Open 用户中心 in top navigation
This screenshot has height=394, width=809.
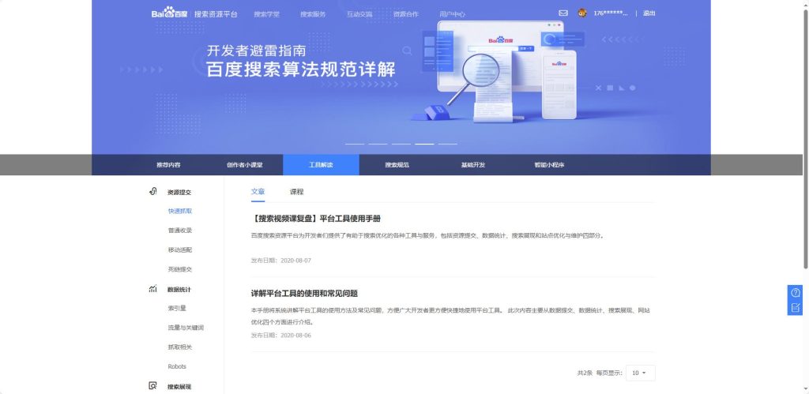tap(453, 14)
